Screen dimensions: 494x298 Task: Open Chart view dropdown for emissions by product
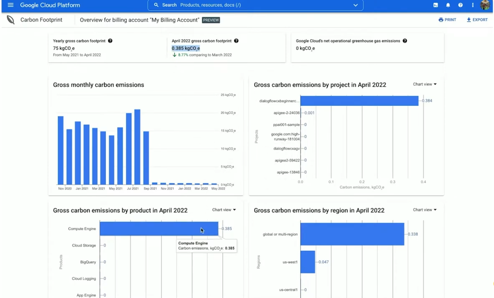click(x=224, y=209)
